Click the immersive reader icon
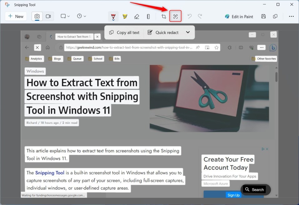This screenshot has height=205, width=299. pyautogui.click(x=207, y=48)
